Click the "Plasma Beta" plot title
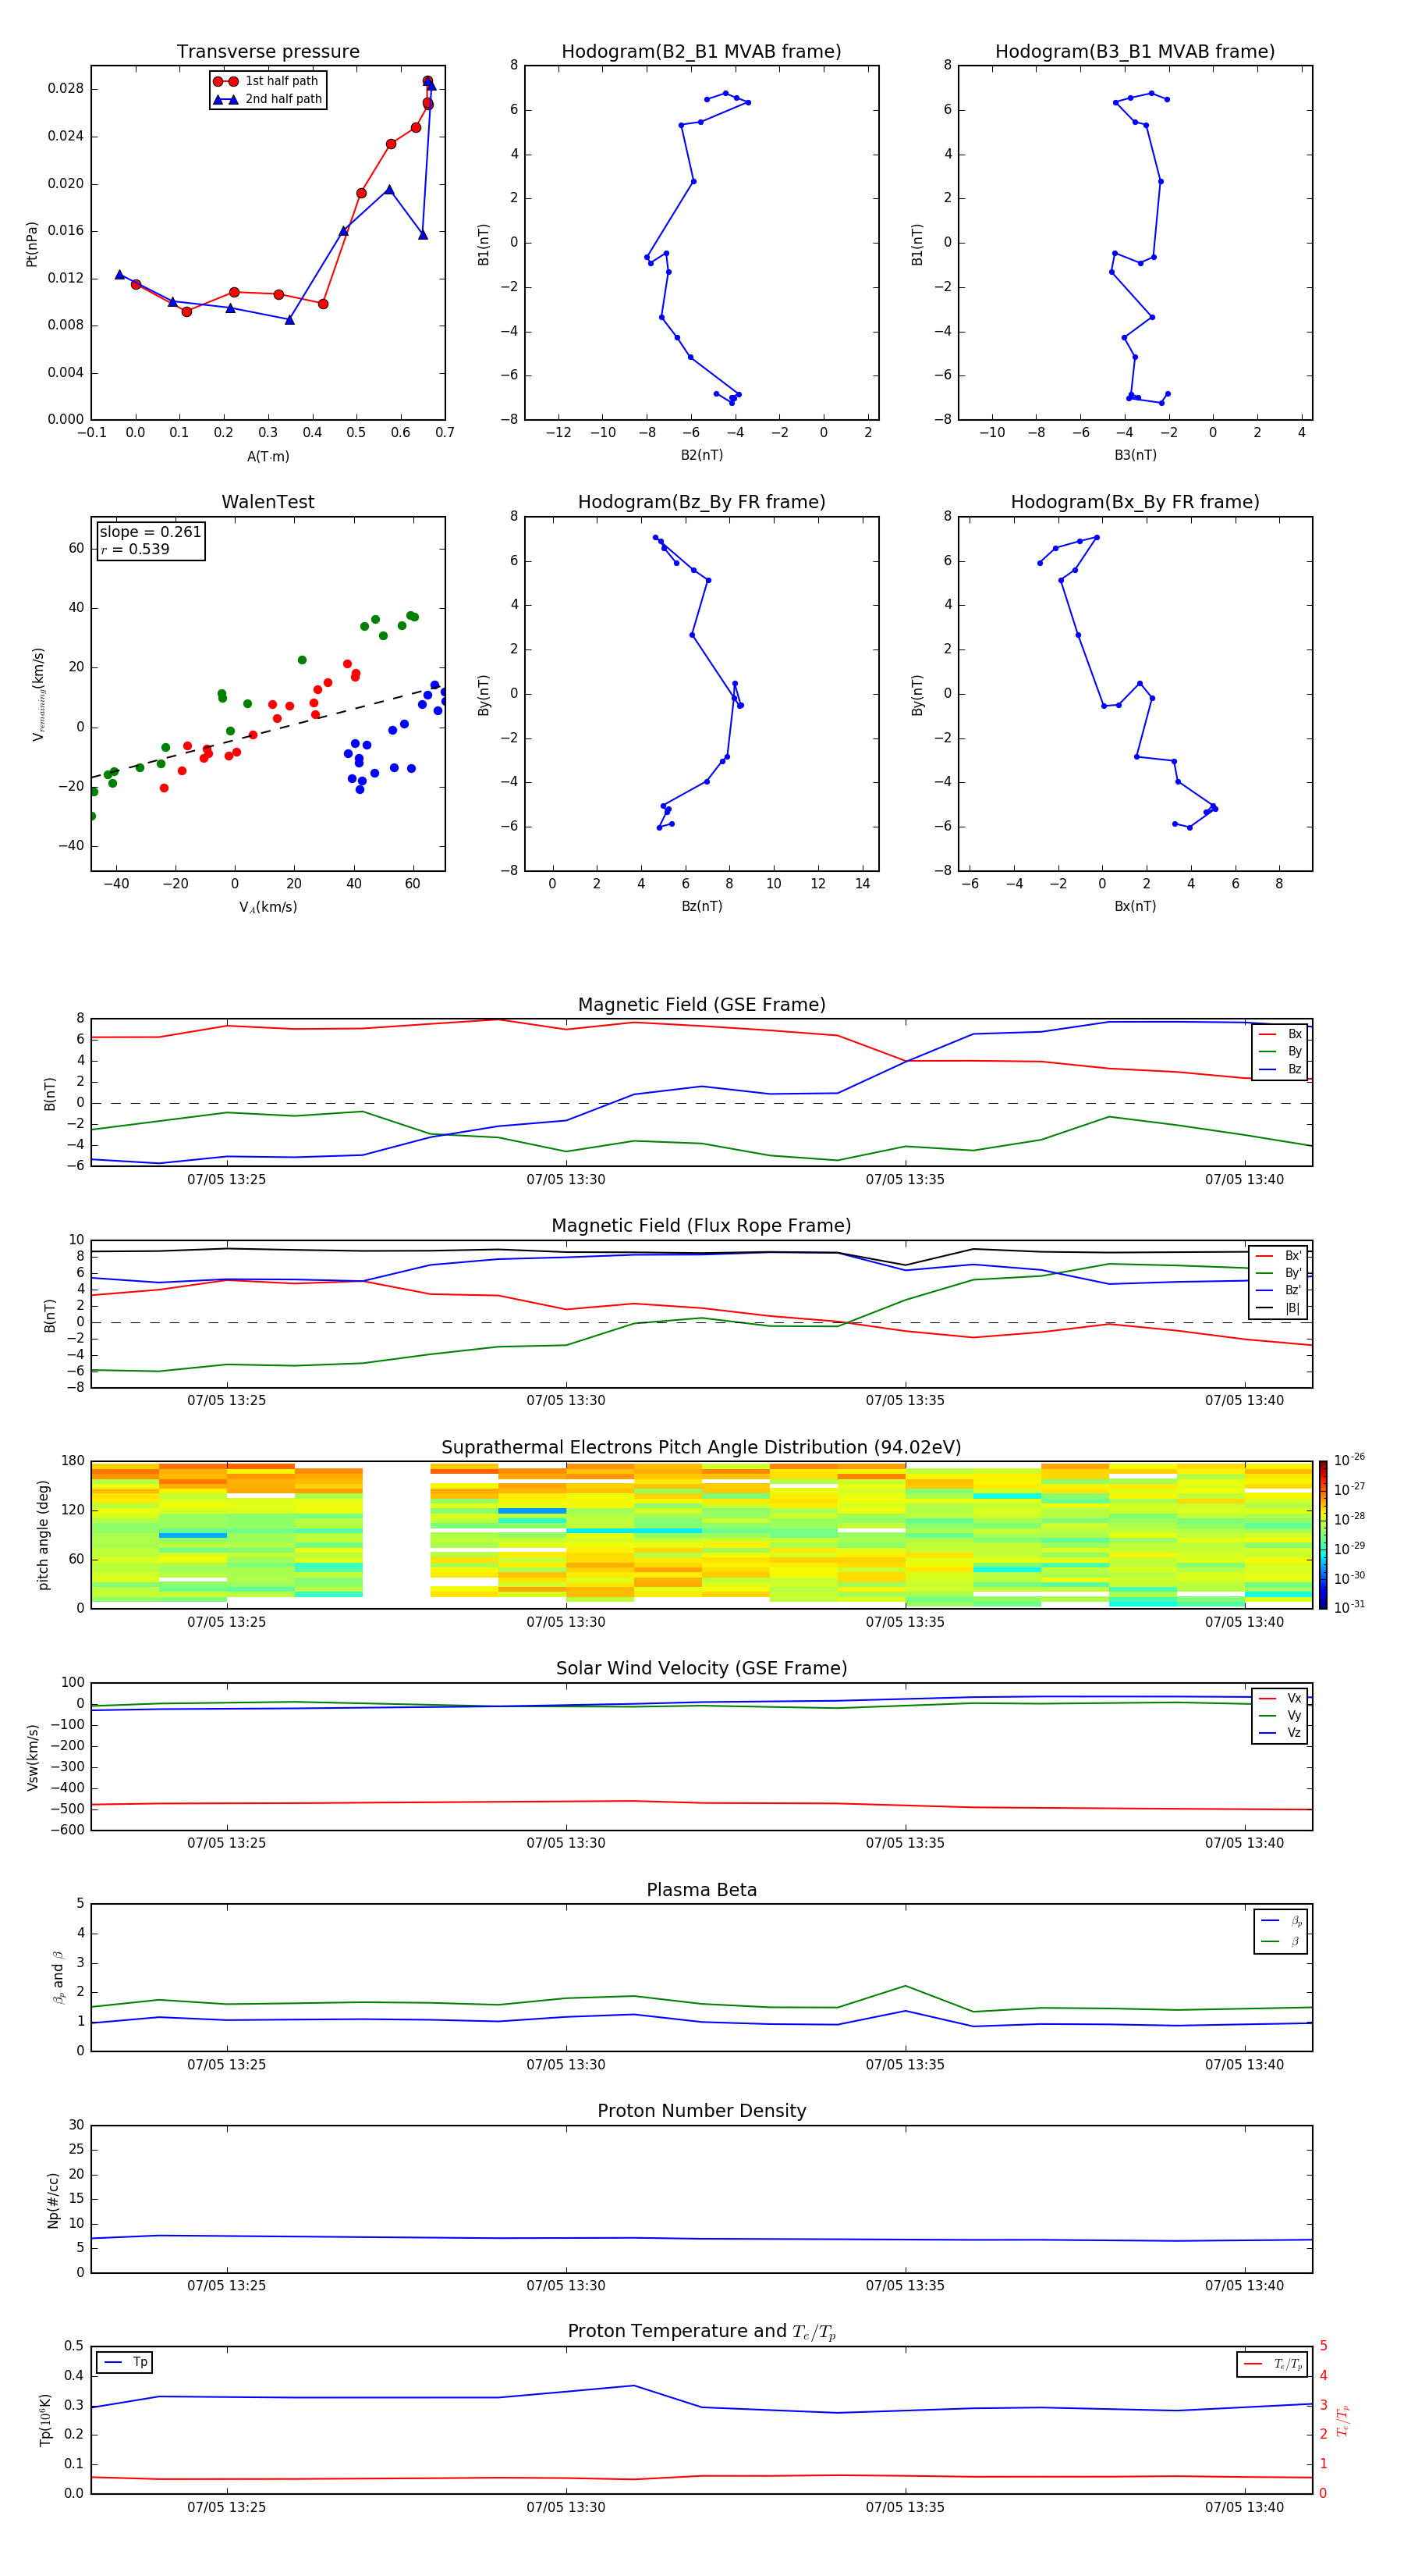This screenshot has height=2576, width=1404. coord(701,1890)
